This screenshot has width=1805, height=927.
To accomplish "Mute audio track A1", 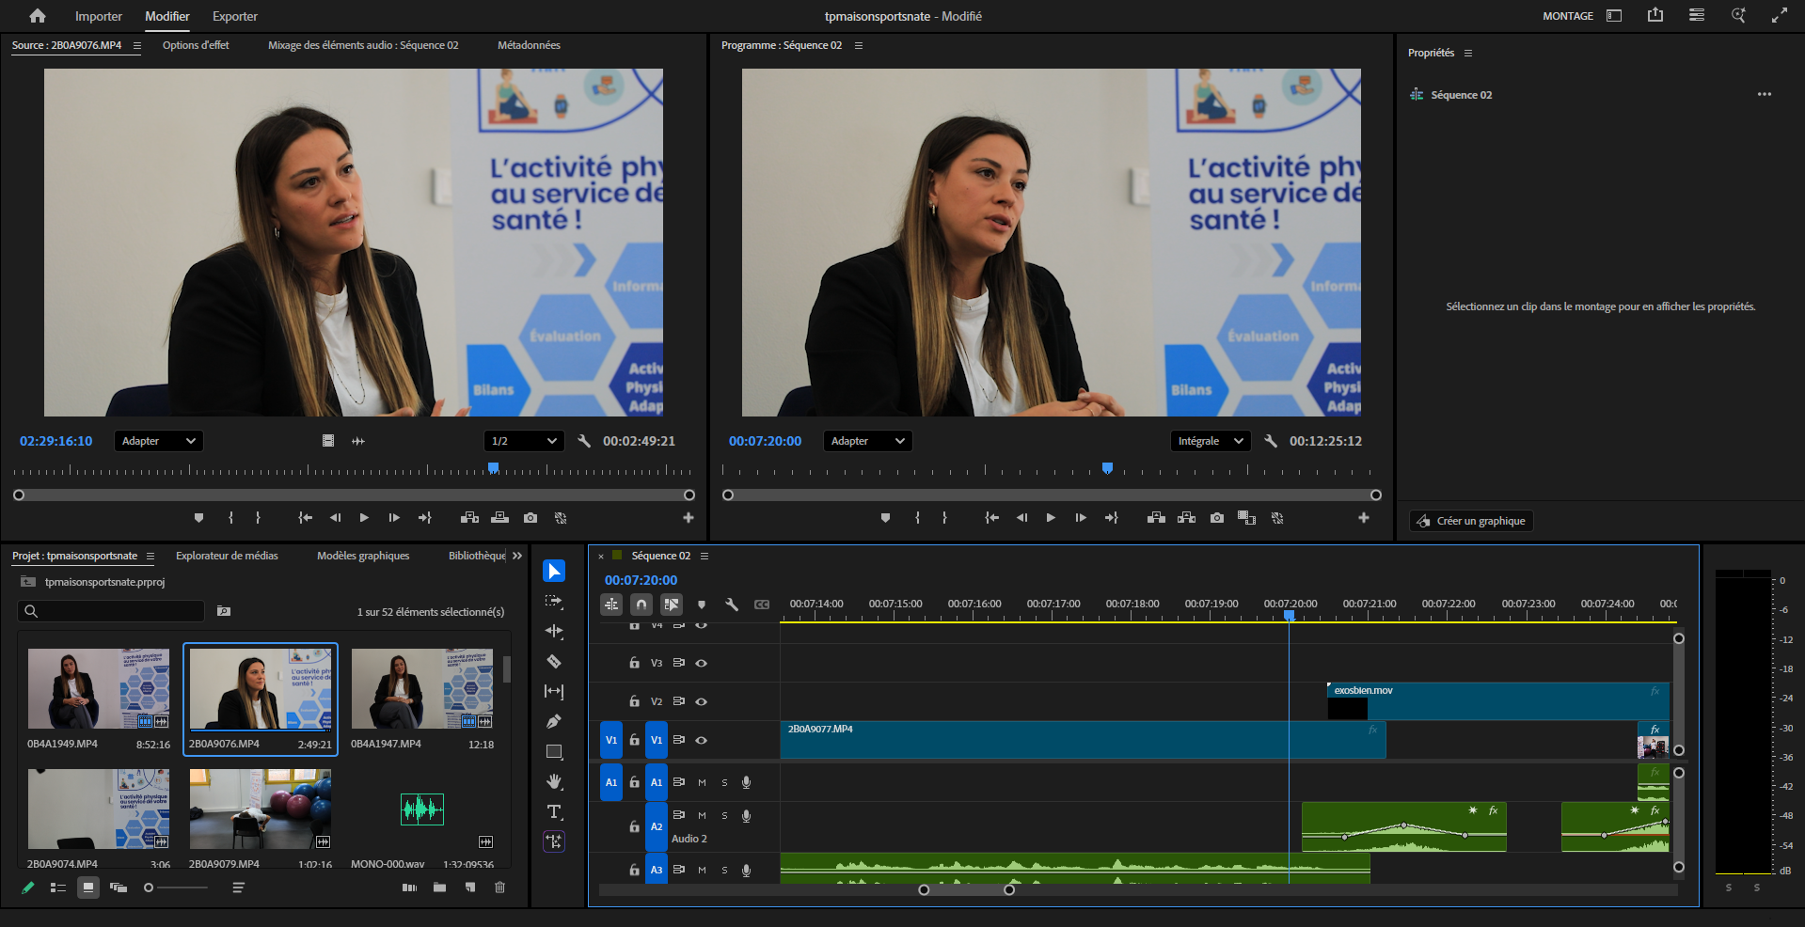I will coord(702,782).
